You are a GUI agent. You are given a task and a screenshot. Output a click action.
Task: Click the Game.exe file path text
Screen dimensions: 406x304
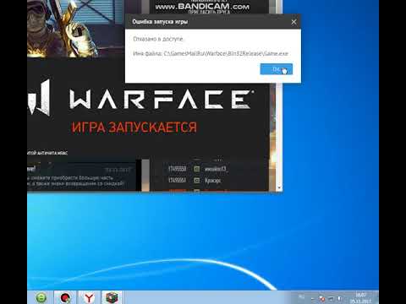[211, 53]
